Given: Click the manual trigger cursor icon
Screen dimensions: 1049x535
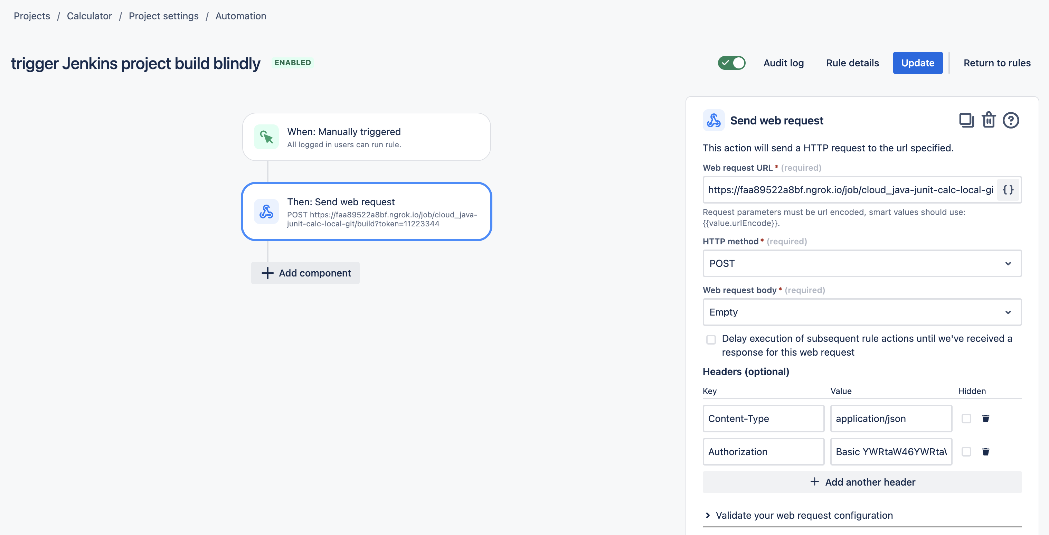Looking at the screenshot, I should pos(266,137).
